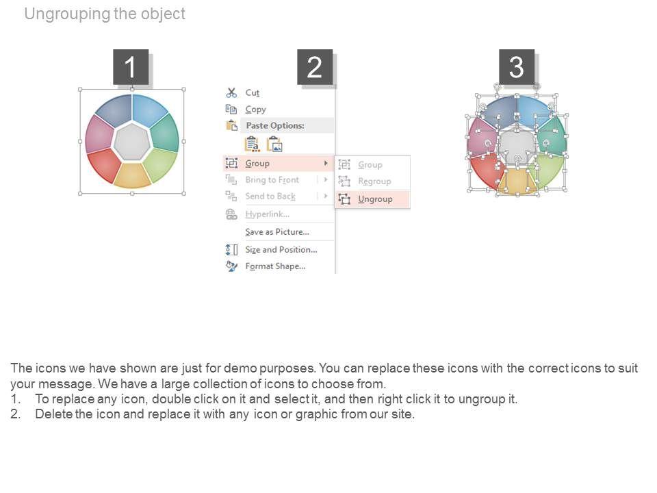This screenshot has width=657, height=493.
Task: Click the gray heptagon center of the grouped wheel
Action: [x=131, y=142]
